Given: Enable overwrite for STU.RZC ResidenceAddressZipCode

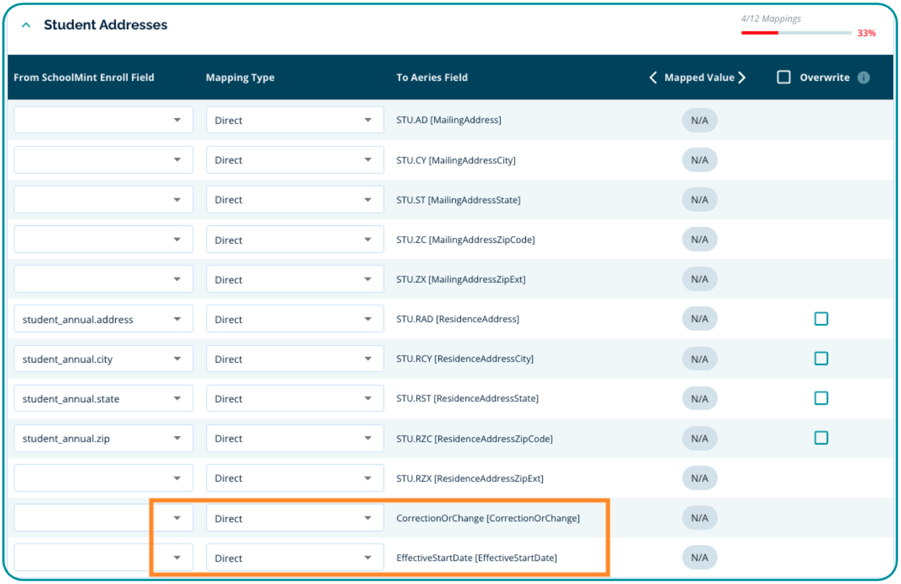Looking at the screenshot, I should (x=821, y=438).
